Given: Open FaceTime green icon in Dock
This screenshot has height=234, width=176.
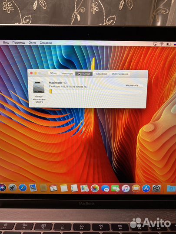Looking at the screenshot, I should tap(116, 188).
